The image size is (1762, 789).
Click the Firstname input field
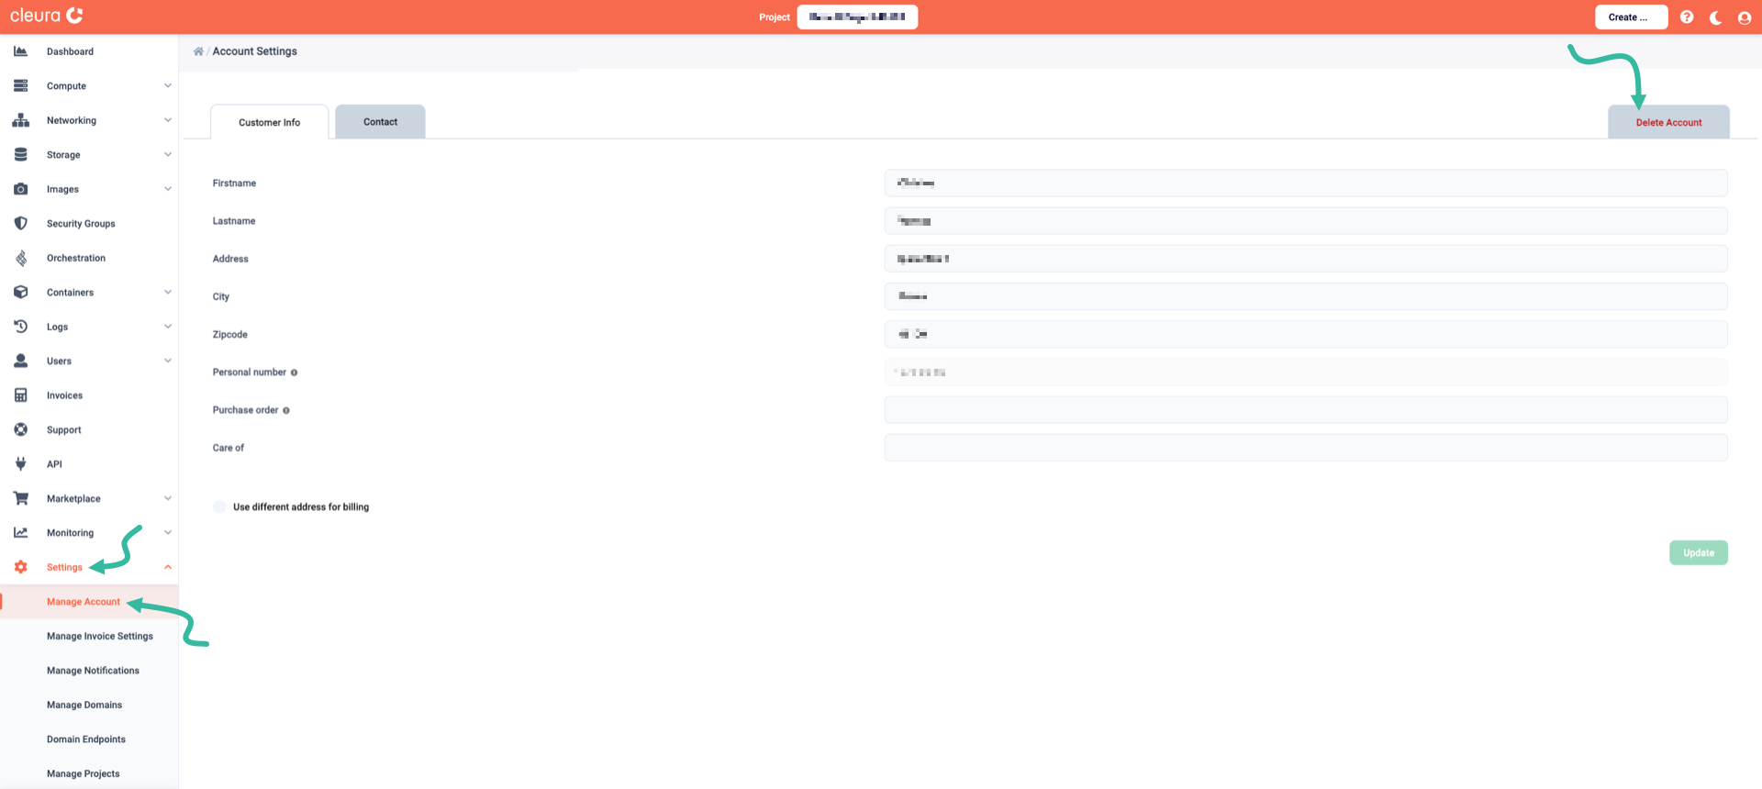tap(1306, 183)
